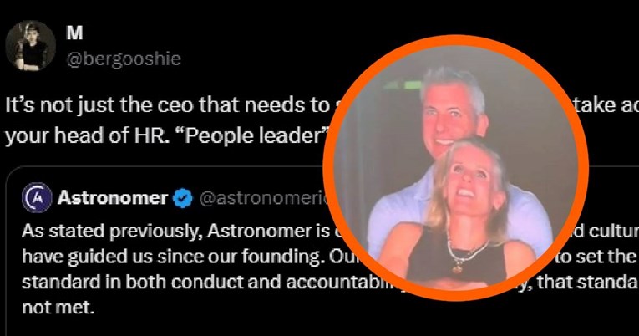Click the Astronomer account name

[x=113, y=198]
